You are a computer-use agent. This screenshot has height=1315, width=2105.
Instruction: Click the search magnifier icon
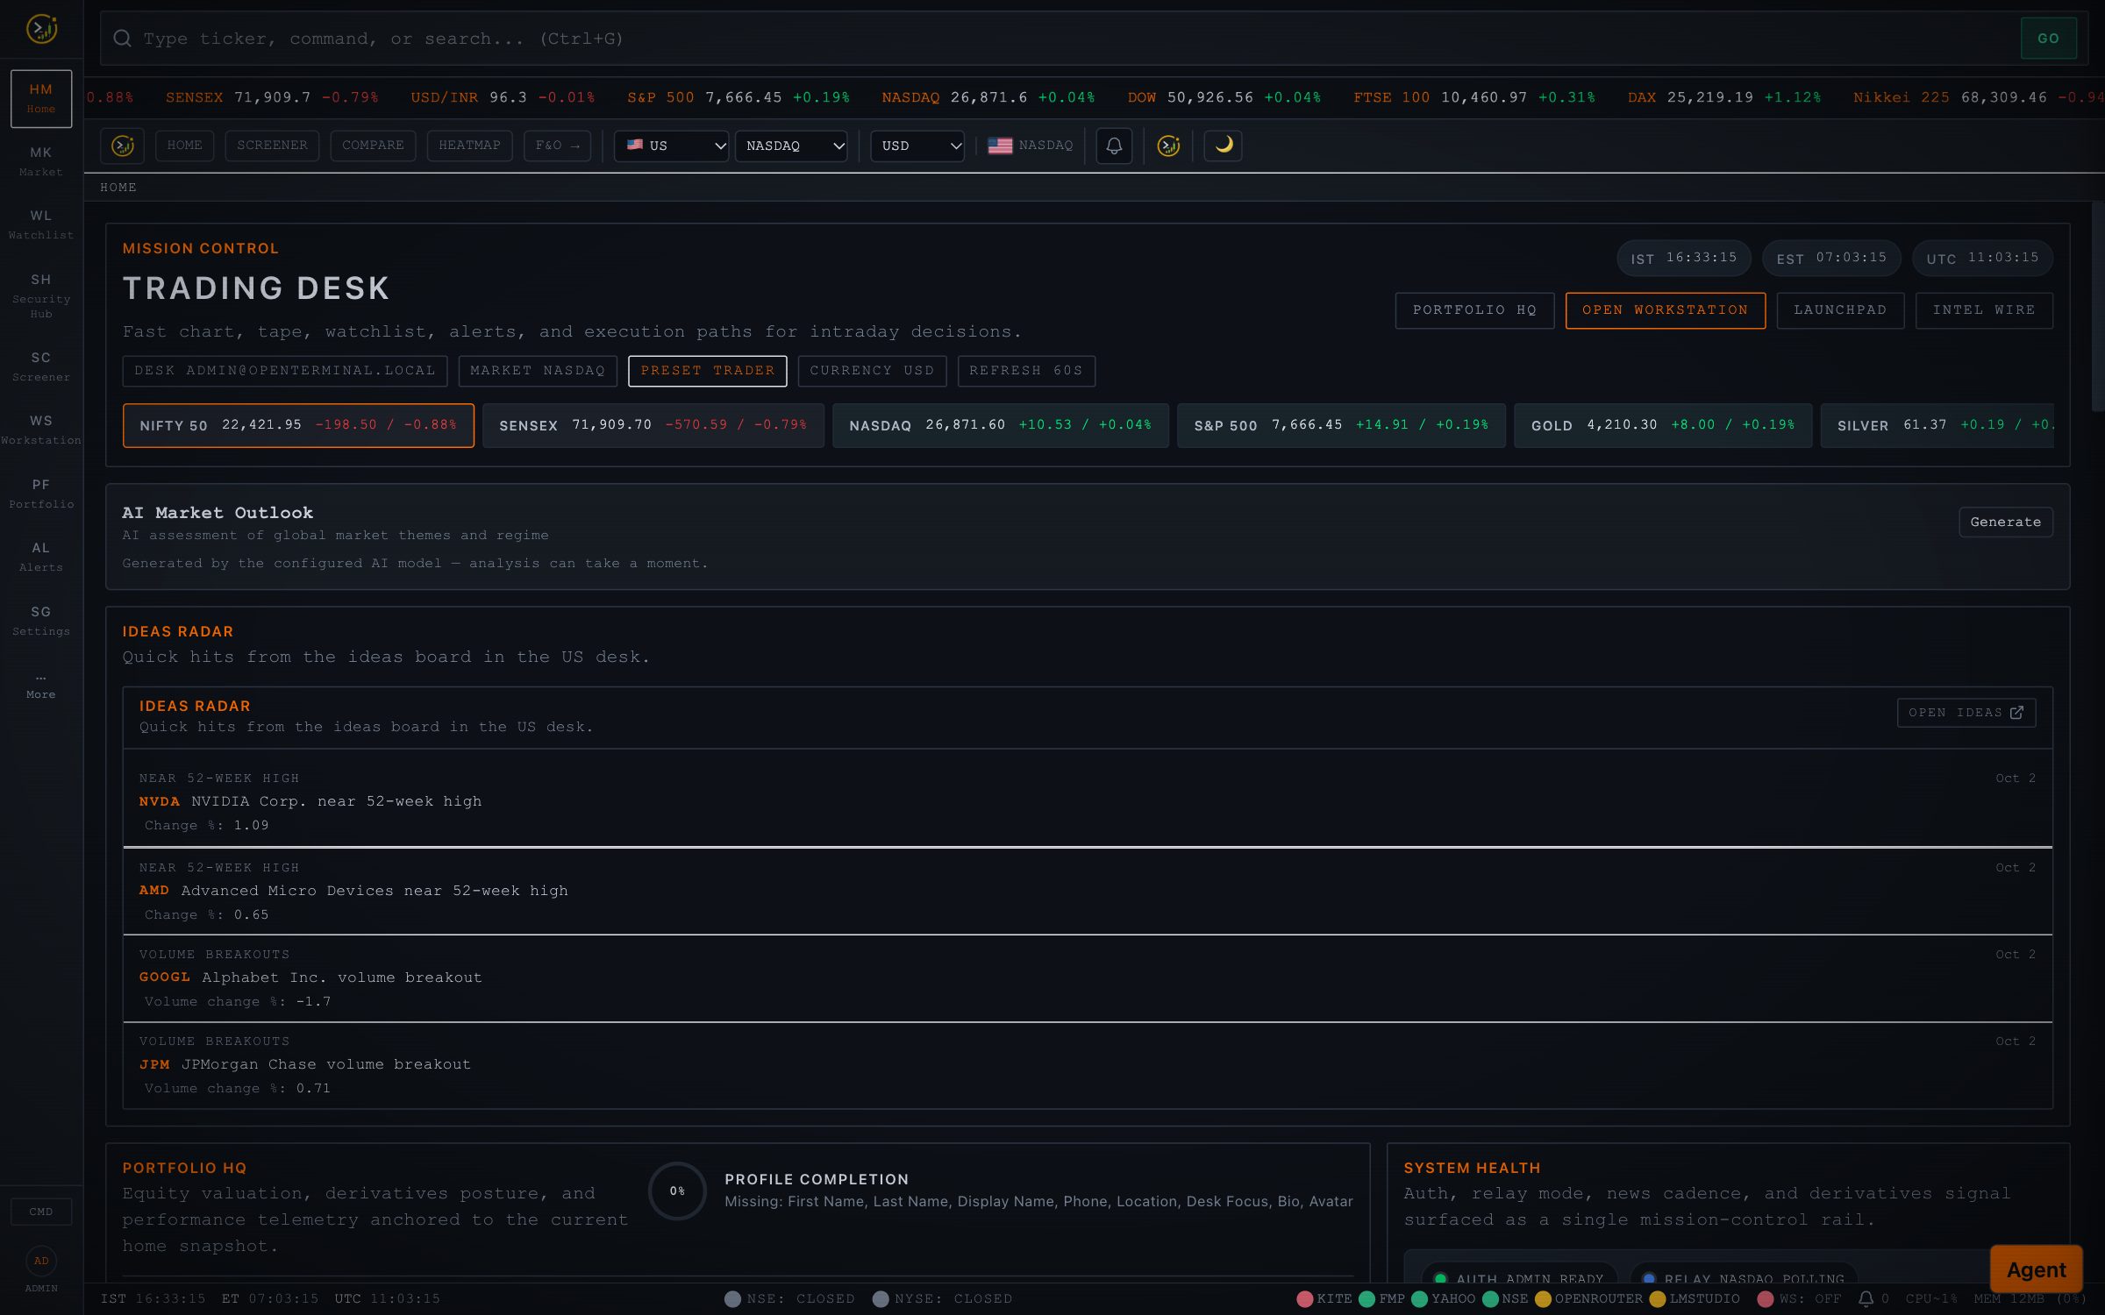click(x=123, y=39)
